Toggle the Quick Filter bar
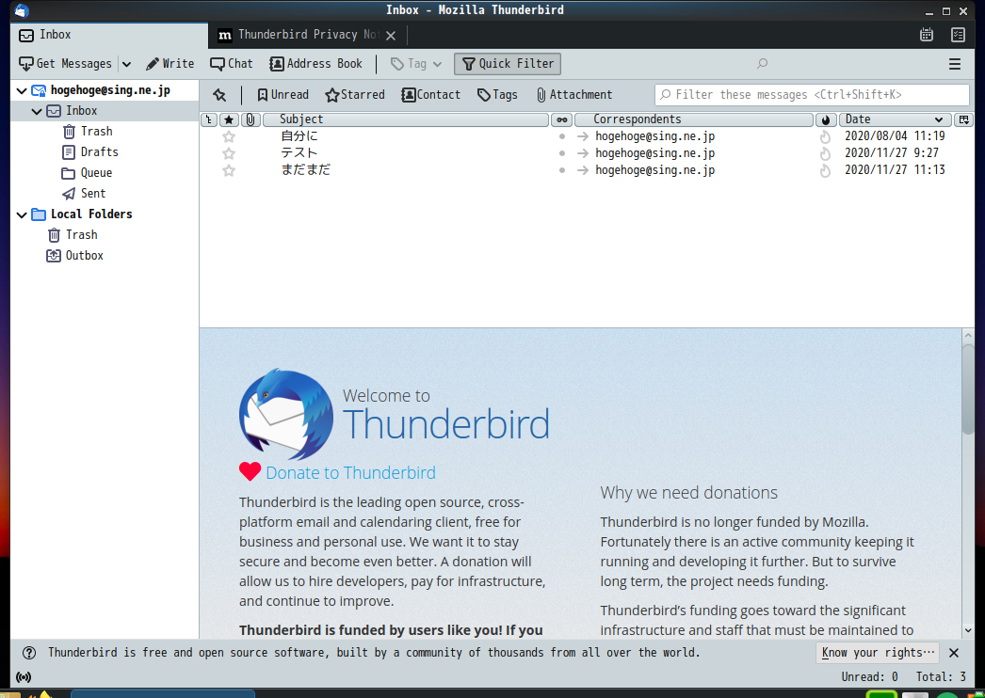 pyautogui.click(x=508, y=63)
